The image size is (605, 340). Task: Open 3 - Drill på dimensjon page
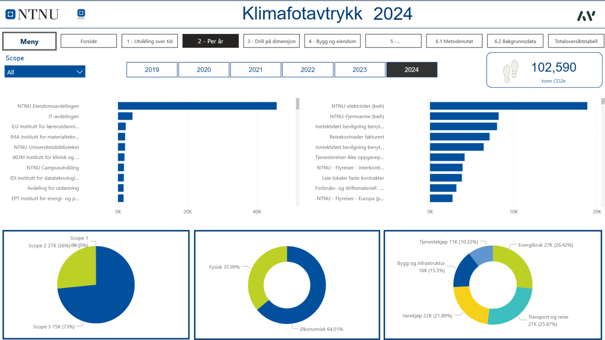(x=271, y=41)
